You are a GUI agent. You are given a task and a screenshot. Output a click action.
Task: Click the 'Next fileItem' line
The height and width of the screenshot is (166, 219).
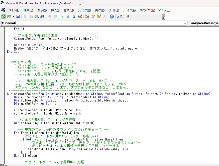coord(25,156)
